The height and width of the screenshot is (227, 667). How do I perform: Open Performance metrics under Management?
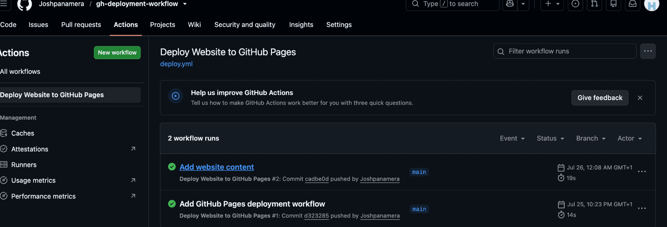pyautogui.click(x=43, y=196)
